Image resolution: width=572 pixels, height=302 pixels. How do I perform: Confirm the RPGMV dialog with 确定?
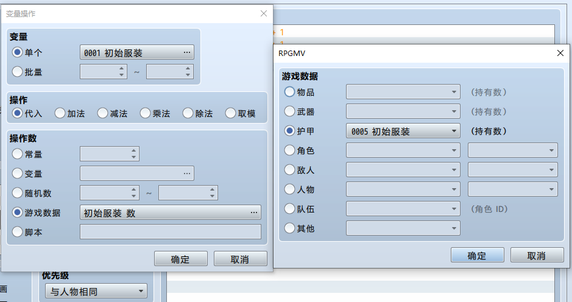(x=477, y=255)
